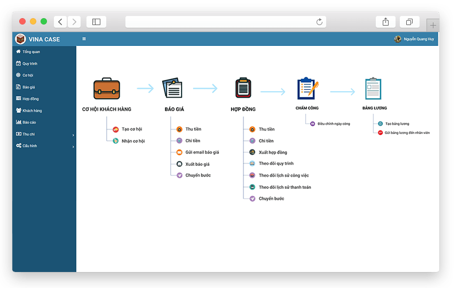Toggle the browser sidebar panel button

[96, 22]
